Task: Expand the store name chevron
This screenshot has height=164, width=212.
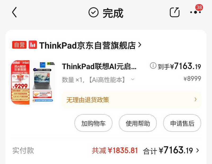Action: [140, 45]
